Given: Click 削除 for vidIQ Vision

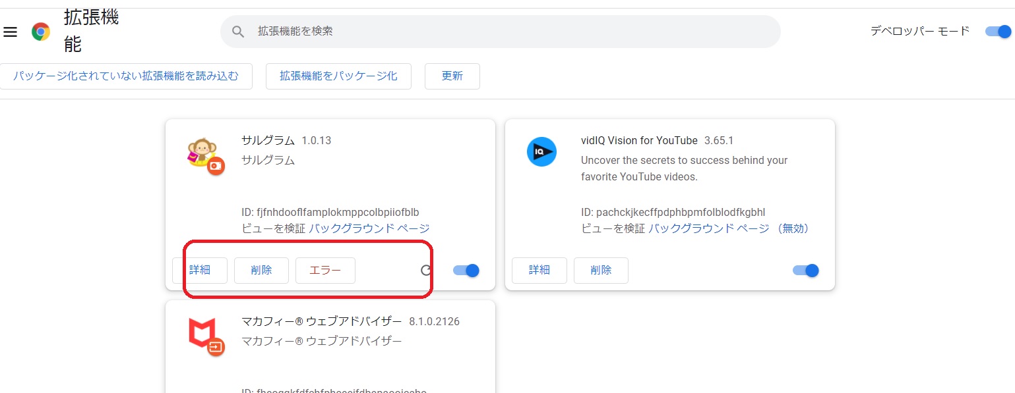Looking at the screenshot, I should (x=601, y=271).
